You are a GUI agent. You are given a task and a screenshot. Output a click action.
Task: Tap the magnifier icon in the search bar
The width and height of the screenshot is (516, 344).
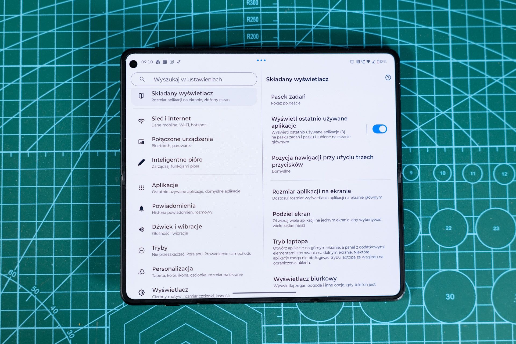click(x=142, y=79)
